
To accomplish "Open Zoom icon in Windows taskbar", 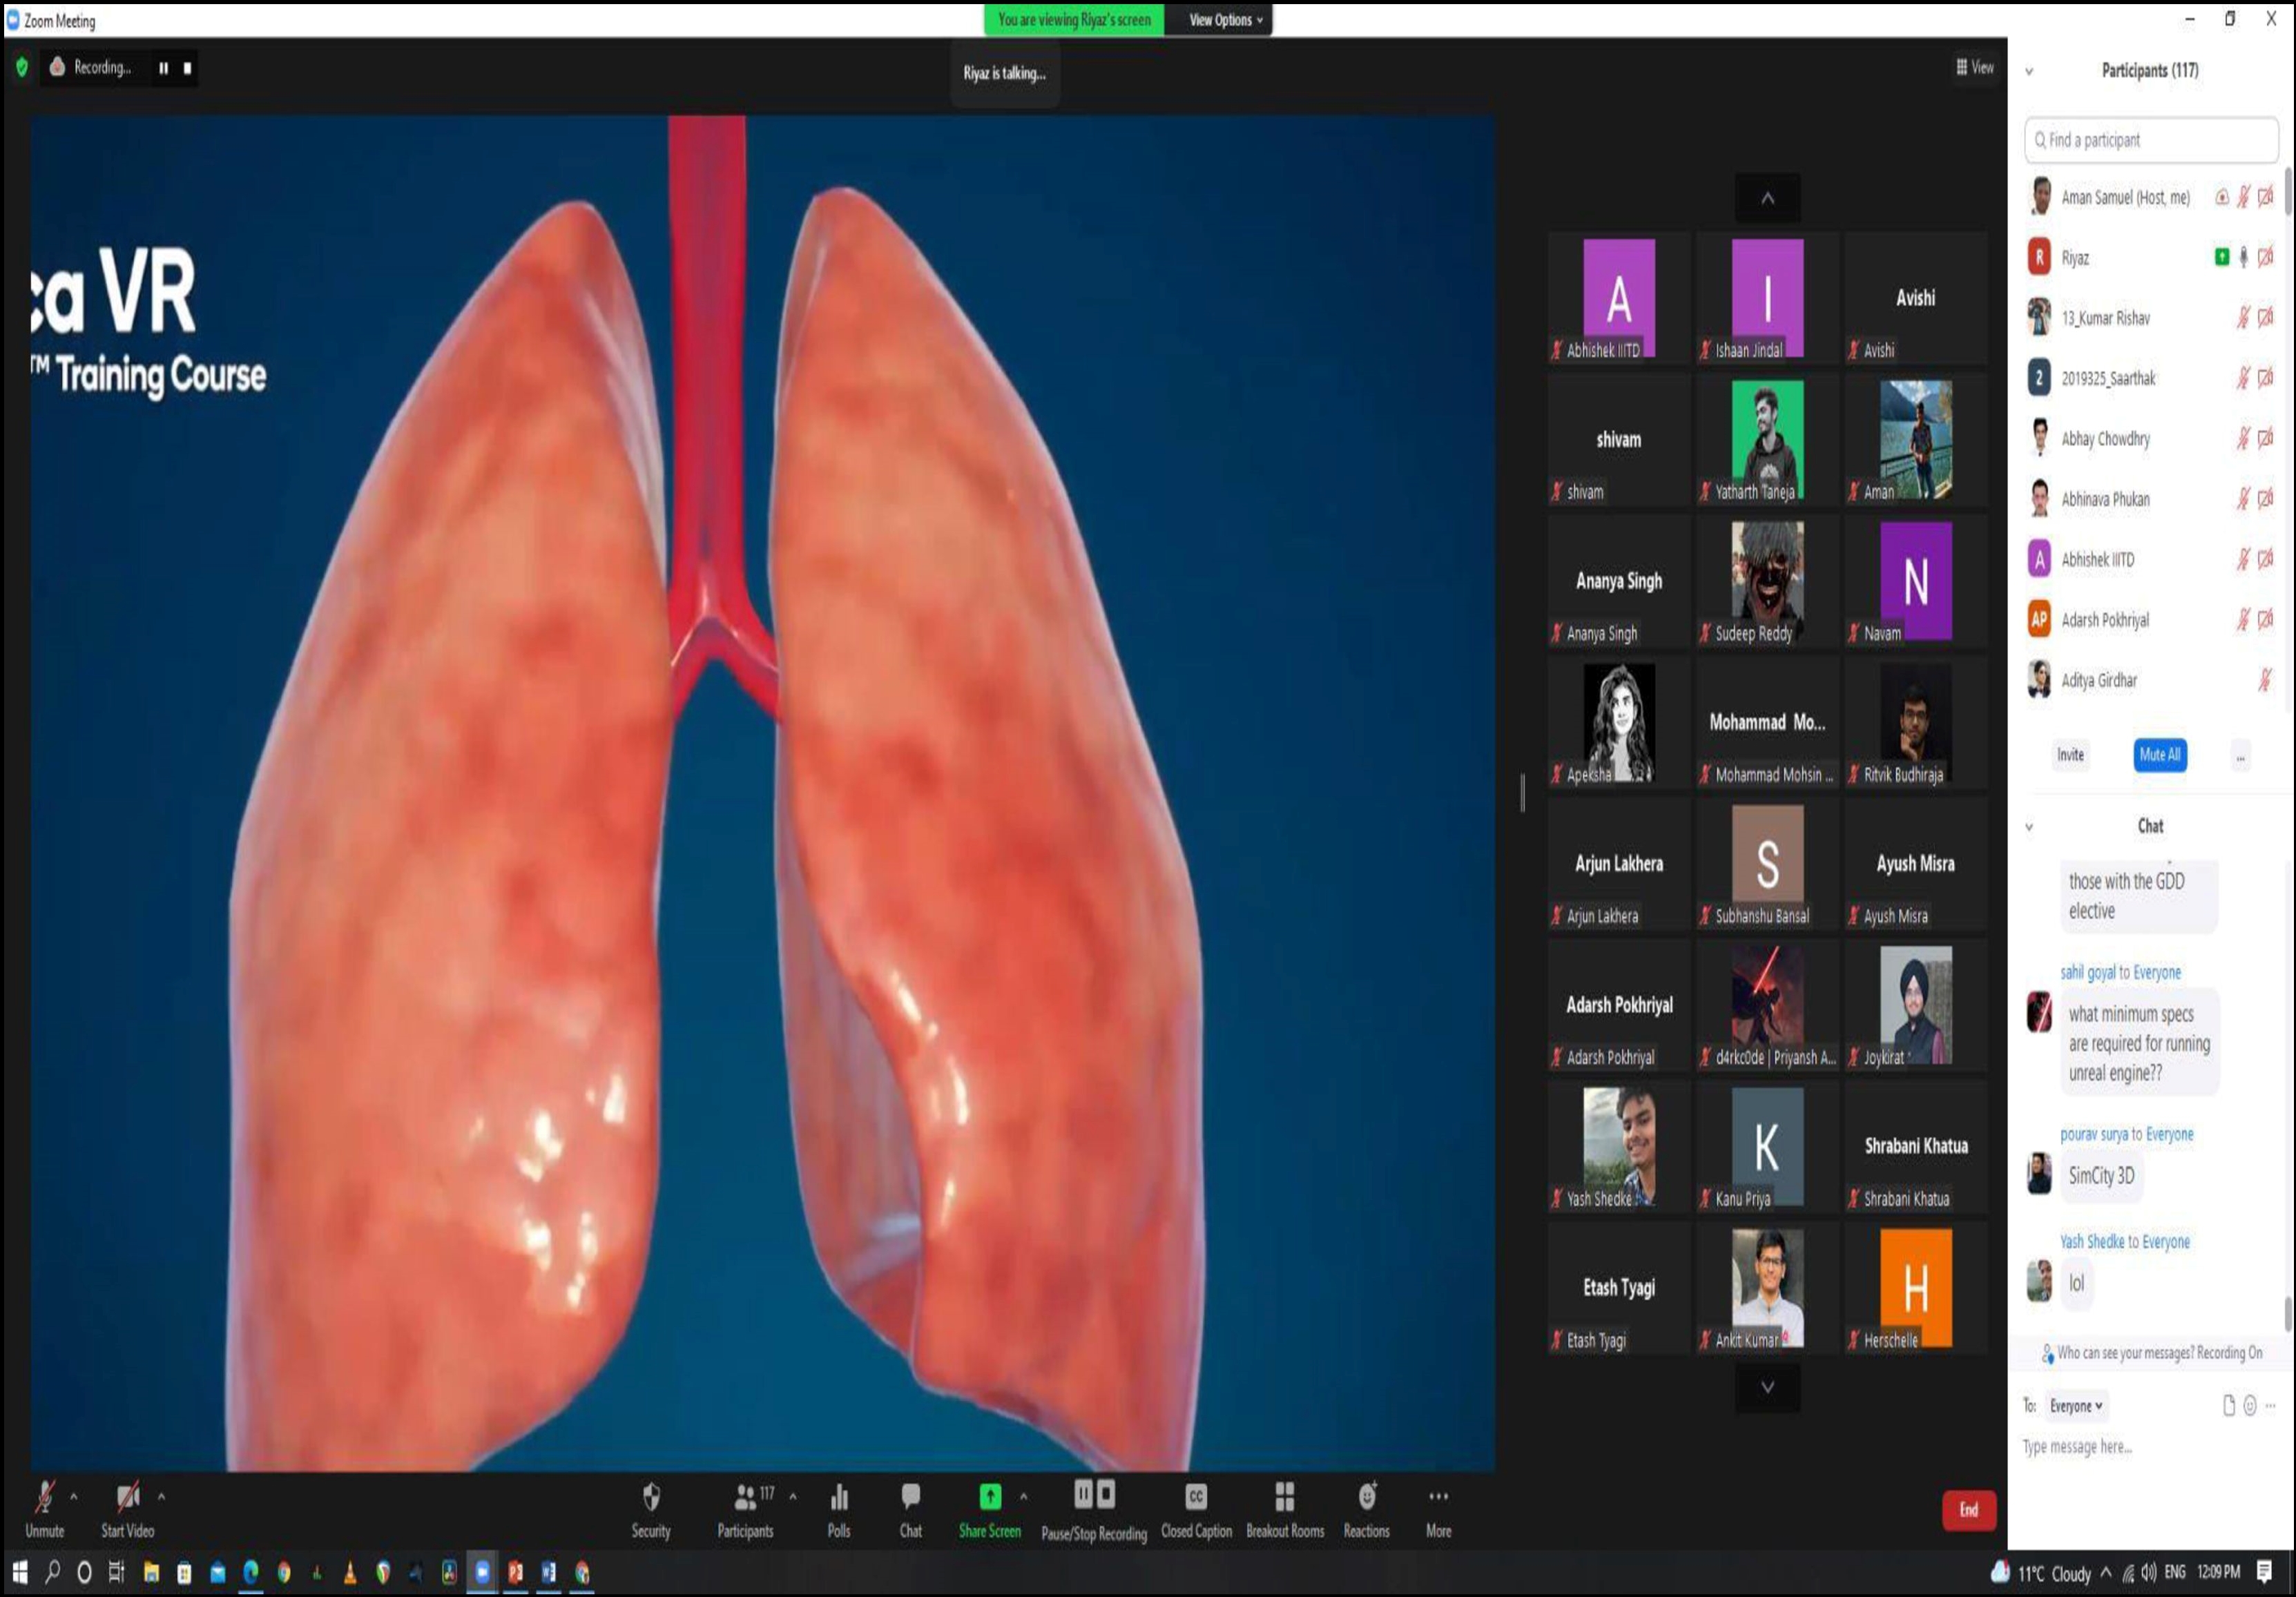I will click(x=482, y=1573).
